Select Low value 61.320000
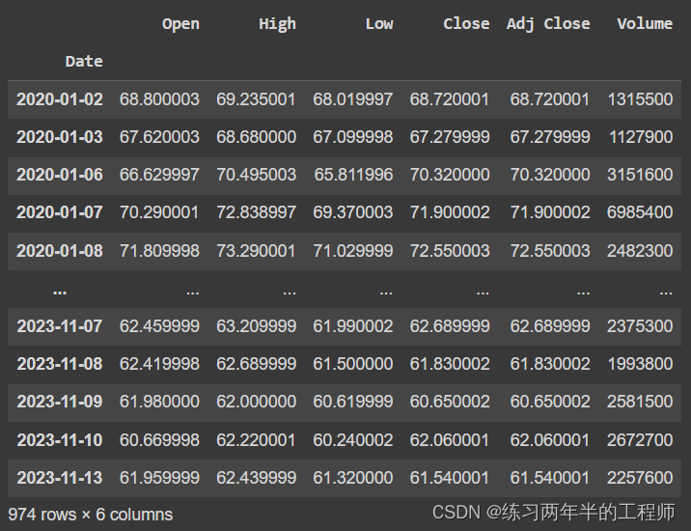The height and width of the screenshot is (531, 691). click(353, 478)
